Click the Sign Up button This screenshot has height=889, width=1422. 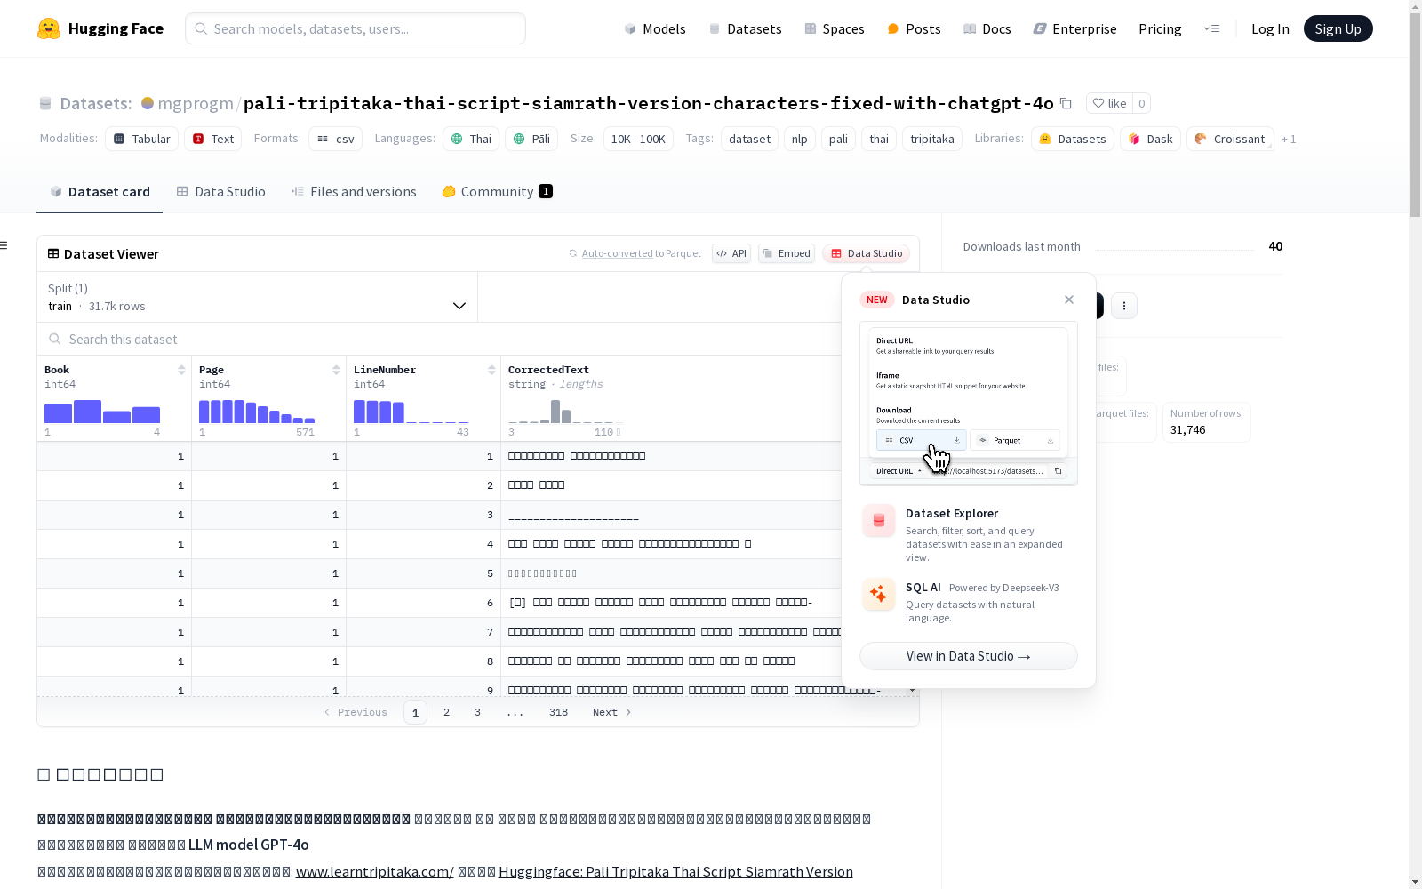click(1338, 28)
